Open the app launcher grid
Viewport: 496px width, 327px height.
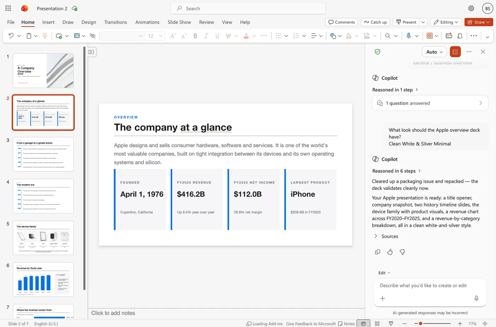8,8
